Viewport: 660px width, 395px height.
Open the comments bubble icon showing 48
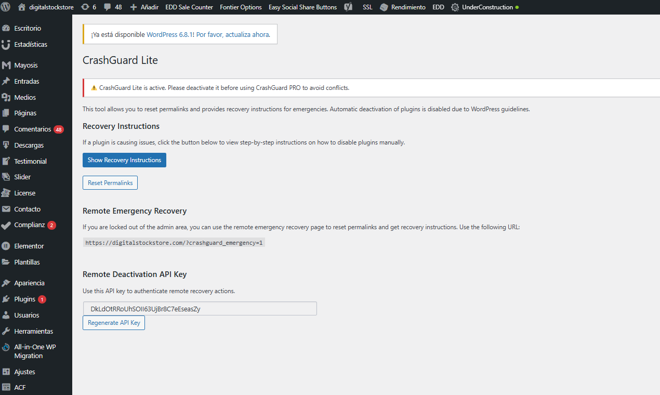pyautogui.click(x=113, y=7)
